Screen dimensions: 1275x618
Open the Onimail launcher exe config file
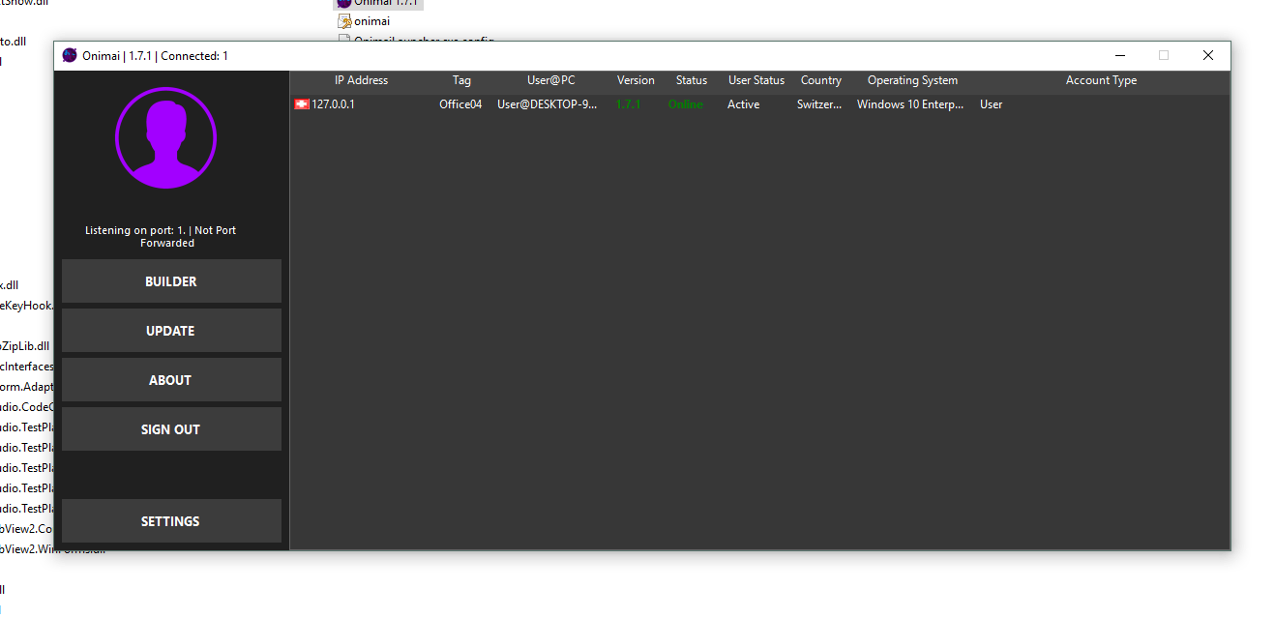pyautogui.click(x=416, y=40)
